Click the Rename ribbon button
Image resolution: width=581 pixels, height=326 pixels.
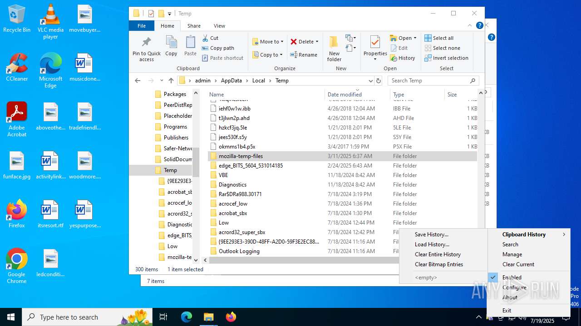pyautogui.click(x=304, y=55)
